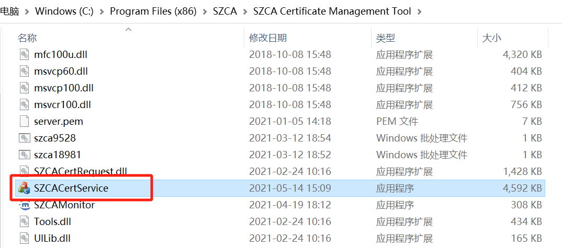Click the SZCAMonitor application icon
The width and height of the screenshot is (562, 248).
pyautogui.click(x=25, y=205)
